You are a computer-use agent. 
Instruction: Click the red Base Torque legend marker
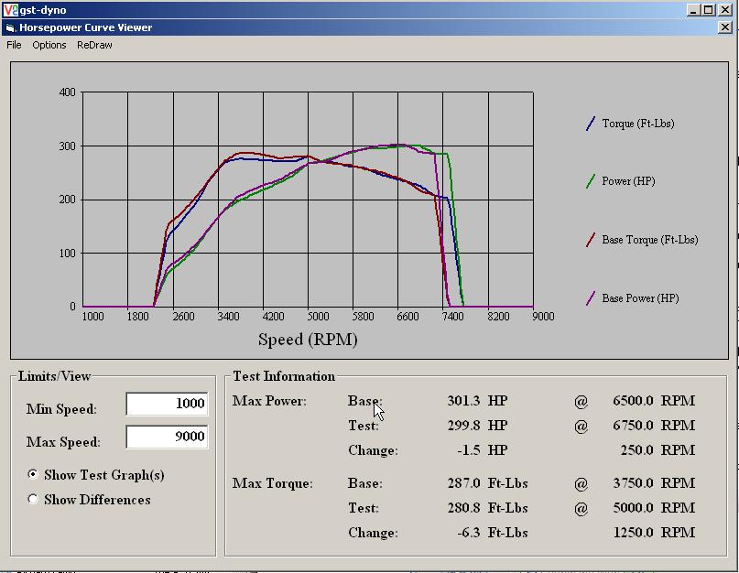tap(591, 240)
